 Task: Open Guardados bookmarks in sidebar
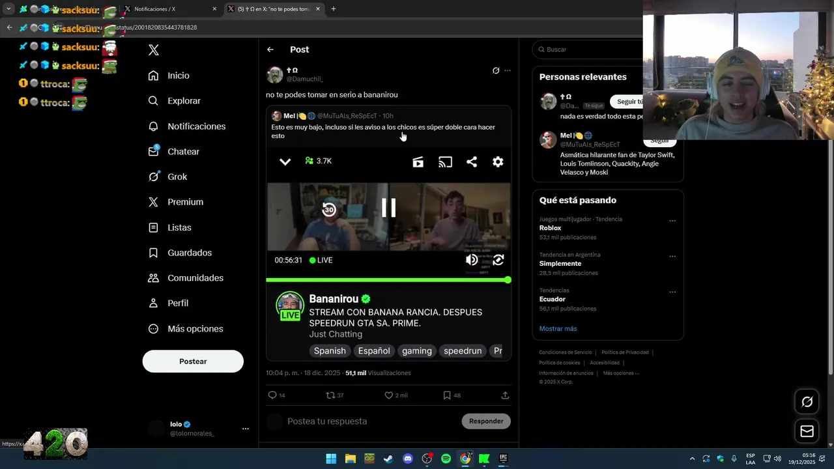tap(180, 253)
